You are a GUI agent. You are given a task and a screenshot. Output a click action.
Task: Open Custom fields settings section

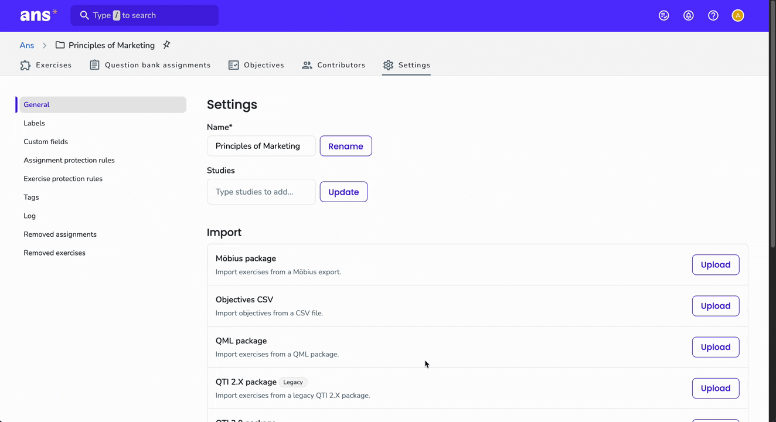click(x=46, y=142)
